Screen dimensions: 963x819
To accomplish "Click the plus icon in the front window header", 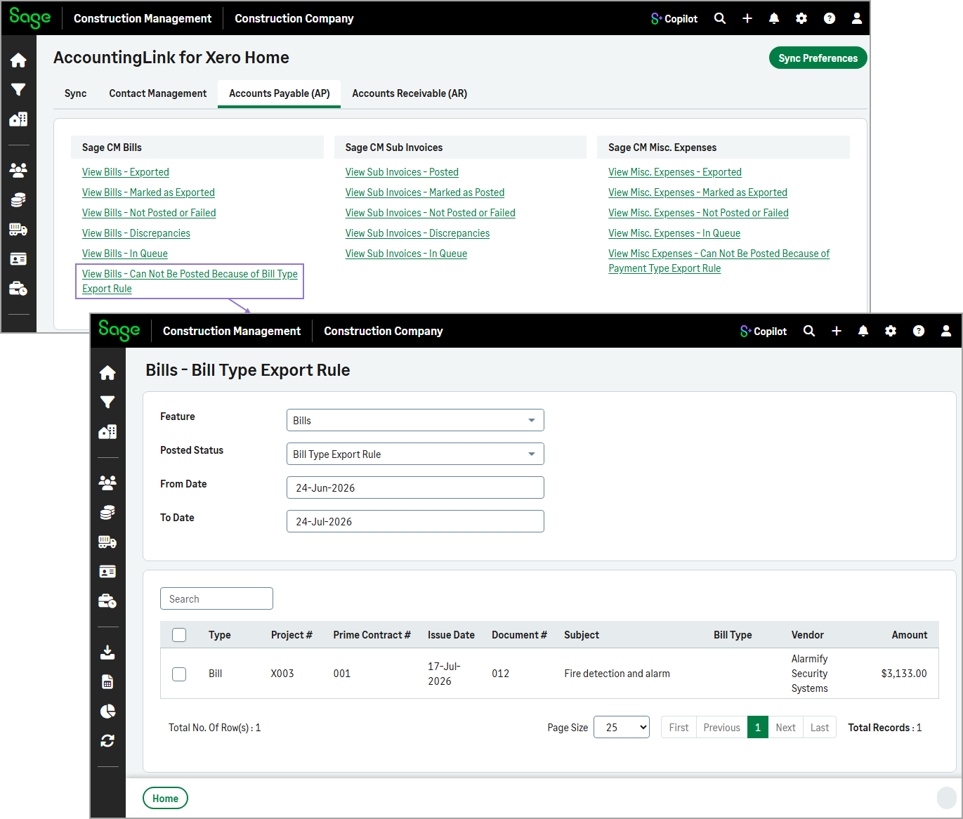I will coord(837,331).
